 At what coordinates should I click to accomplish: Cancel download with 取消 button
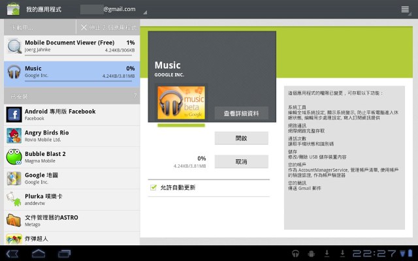click(x=241, y=162)
